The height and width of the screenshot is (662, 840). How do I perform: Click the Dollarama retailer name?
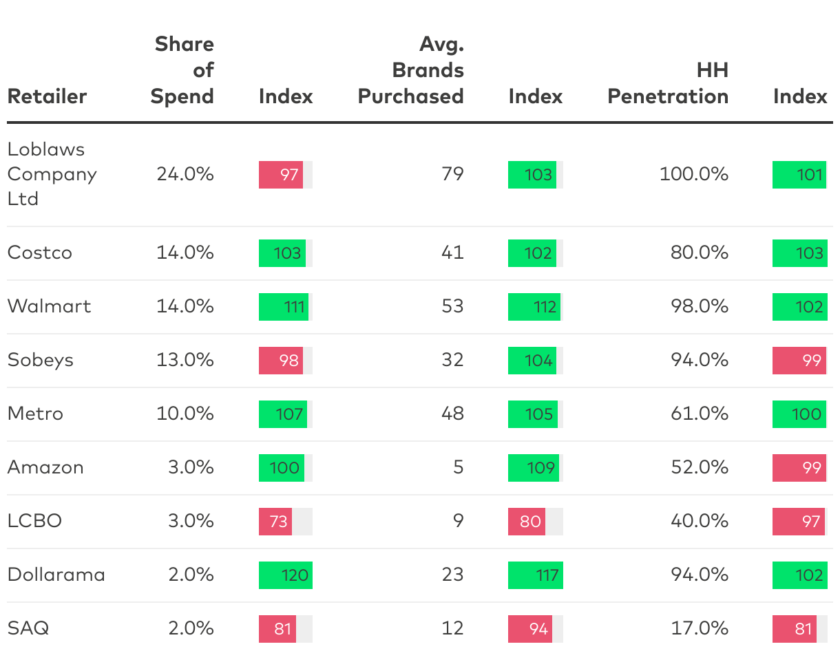tap(56, 575)
